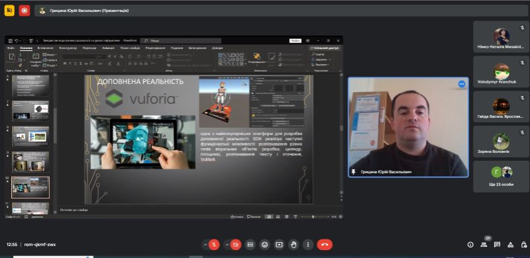Screen dimensions: 530x258
Task: Open meeting details info icon
Action: [x=470, y=245]
